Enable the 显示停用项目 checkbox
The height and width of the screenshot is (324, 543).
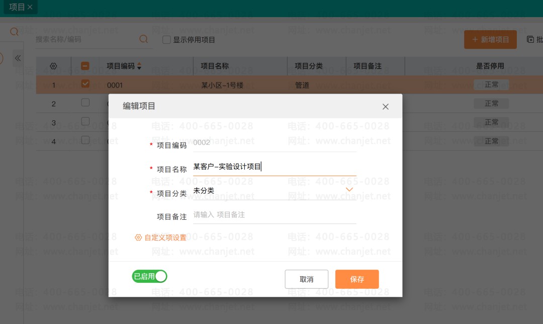(166, 40)
